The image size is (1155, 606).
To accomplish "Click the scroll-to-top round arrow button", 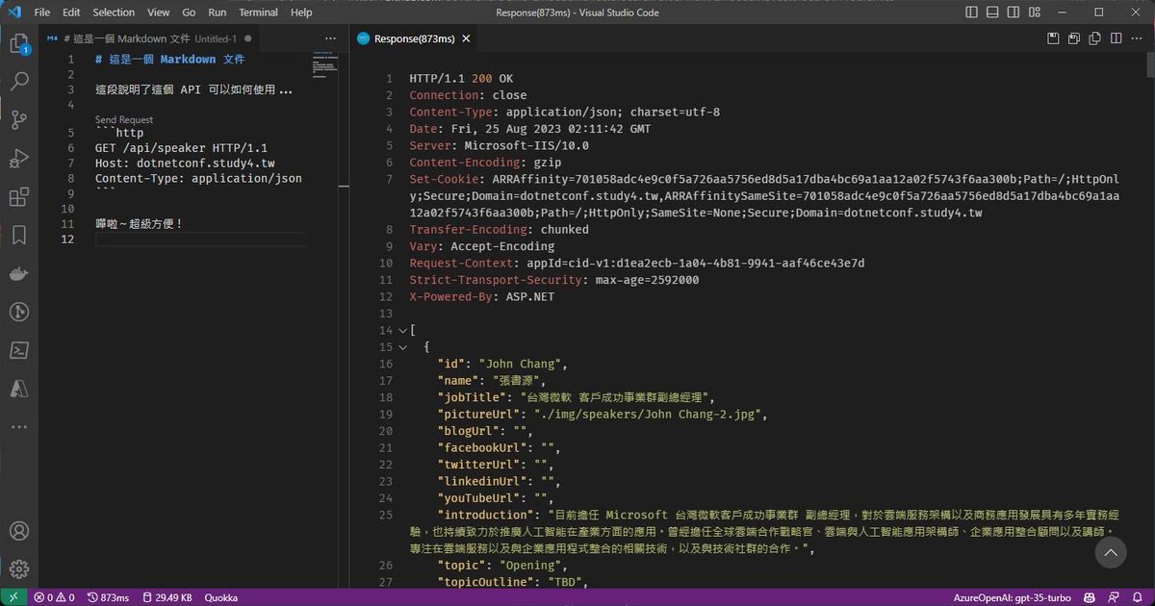I will click(1110, 553).
